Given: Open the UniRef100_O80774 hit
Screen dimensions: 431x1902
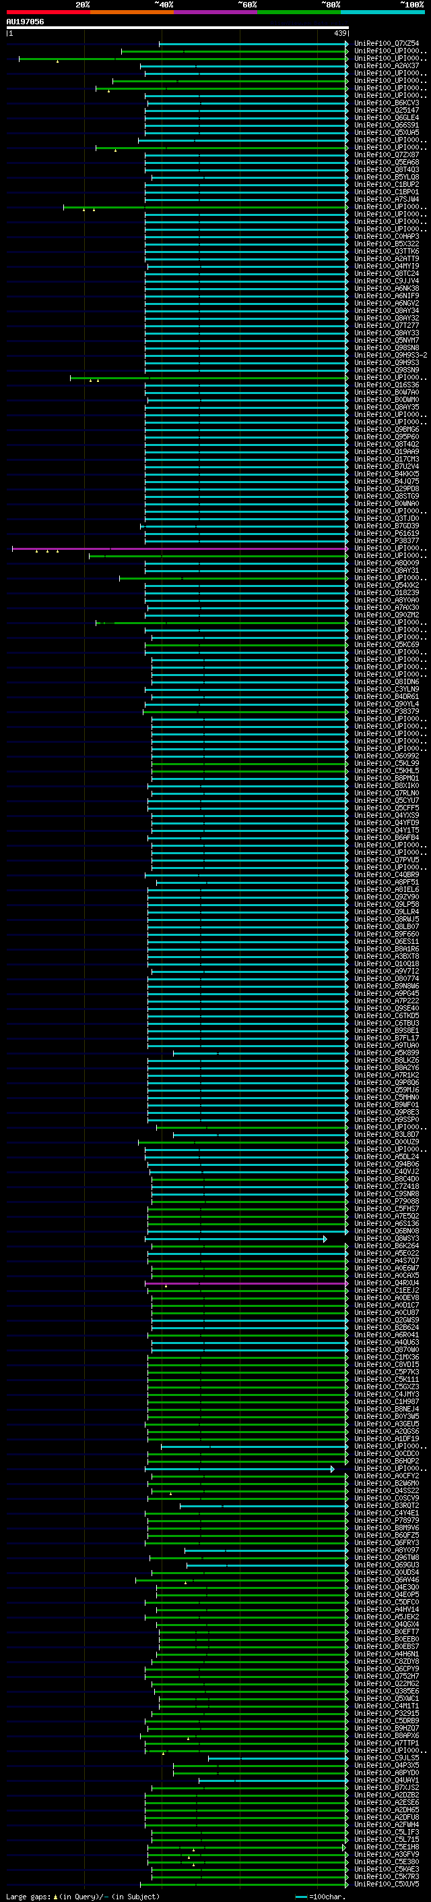Looking at the screenshot, I should pyautogui.click(x=386, y=979).
